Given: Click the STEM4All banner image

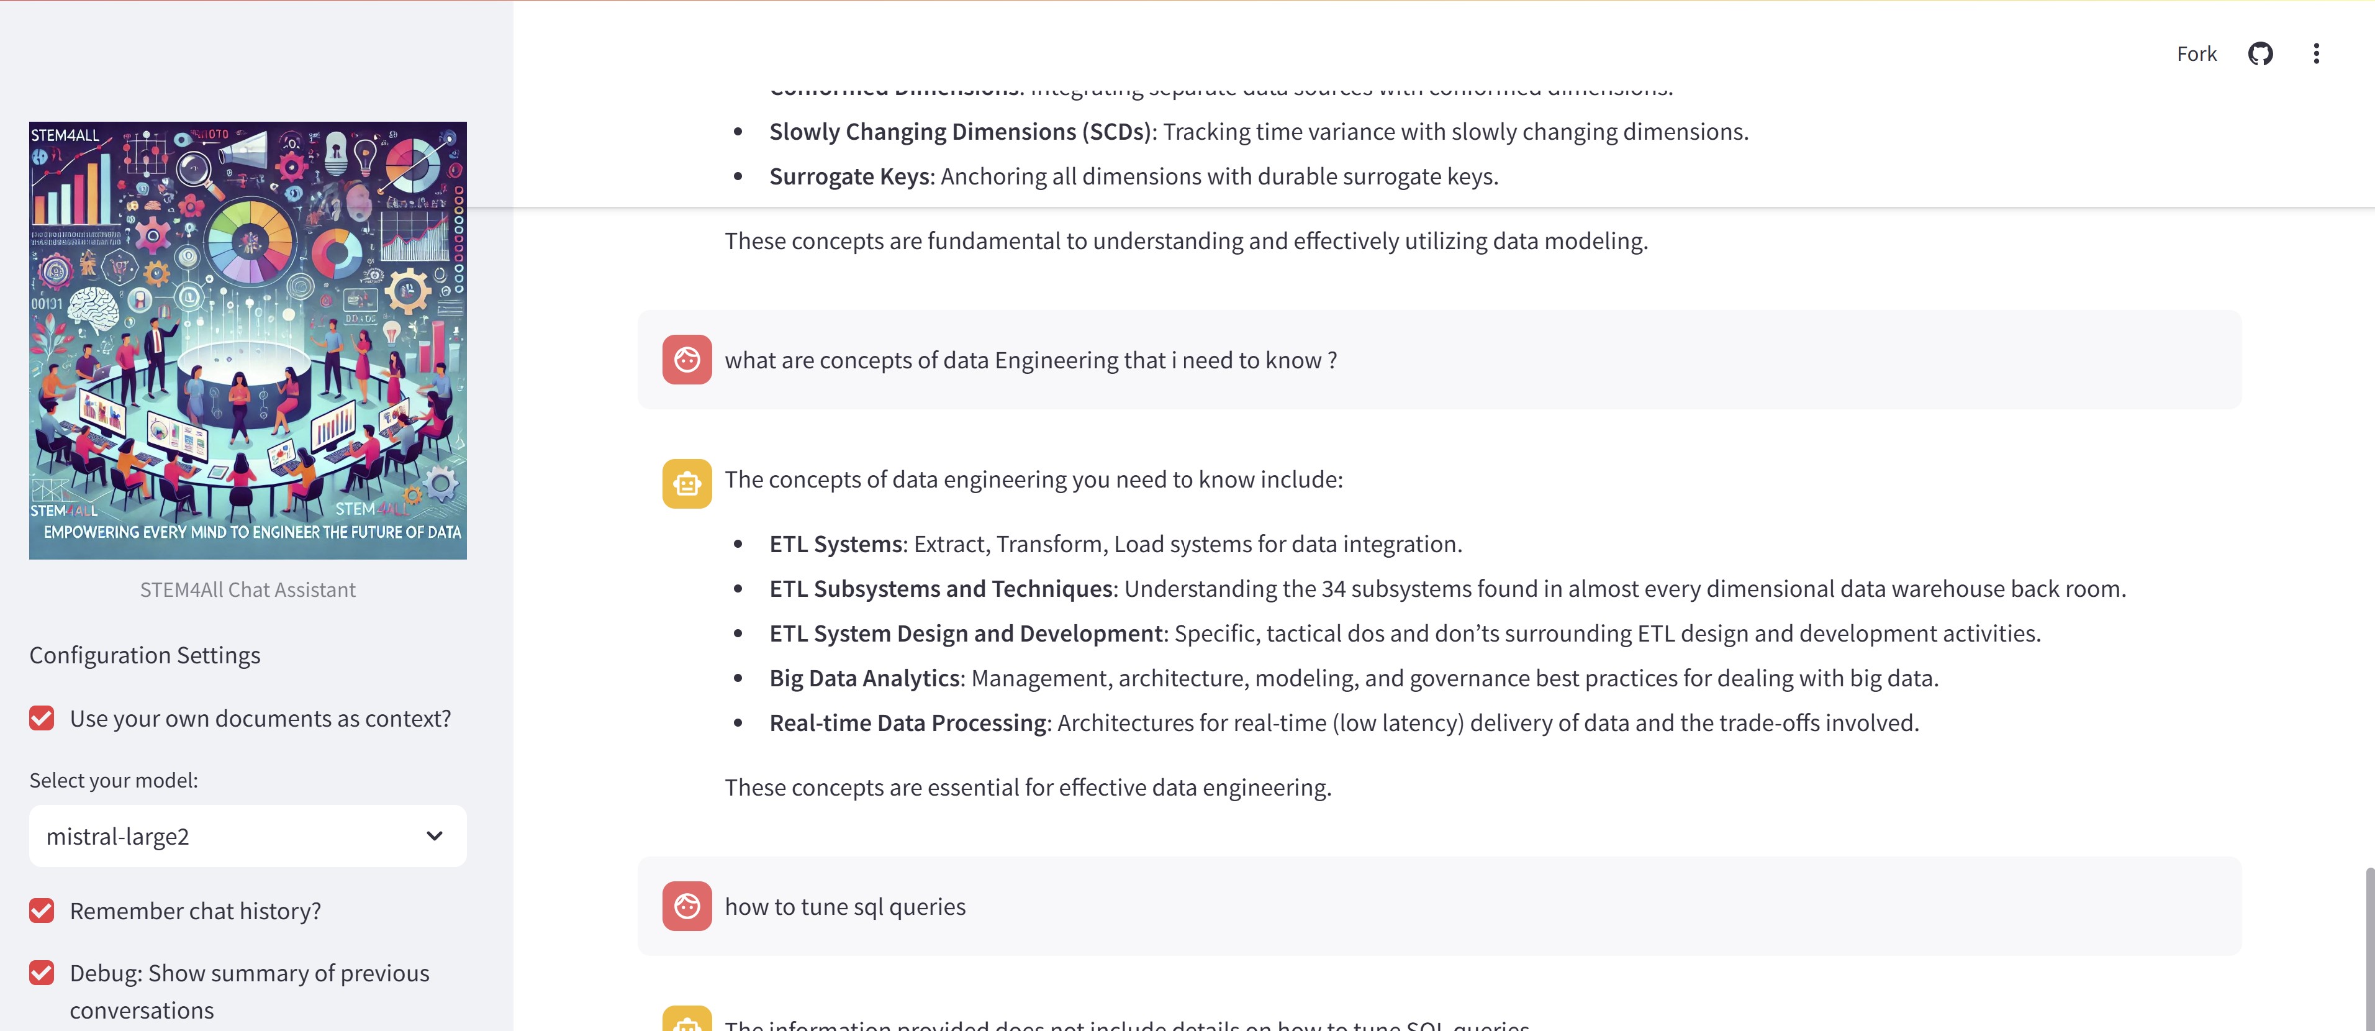Looking at the screenshot, I should [x=247, y=340].
